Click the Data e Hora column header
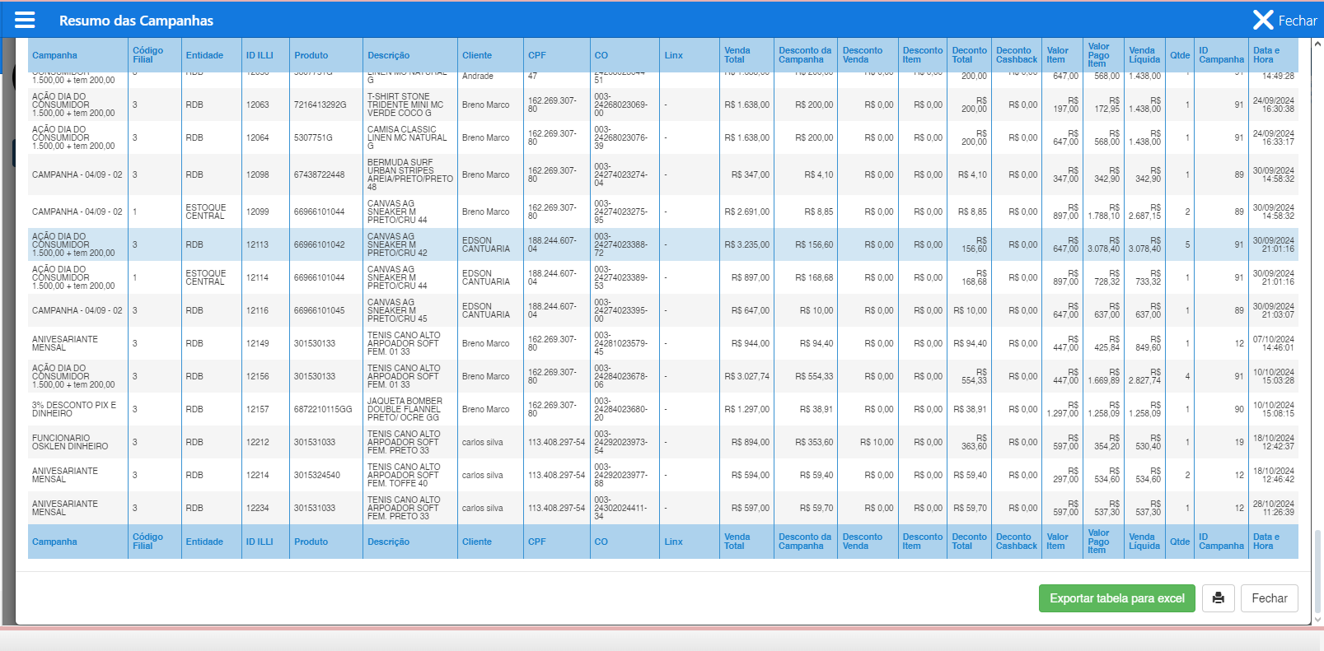 [x=1266, y=55]
